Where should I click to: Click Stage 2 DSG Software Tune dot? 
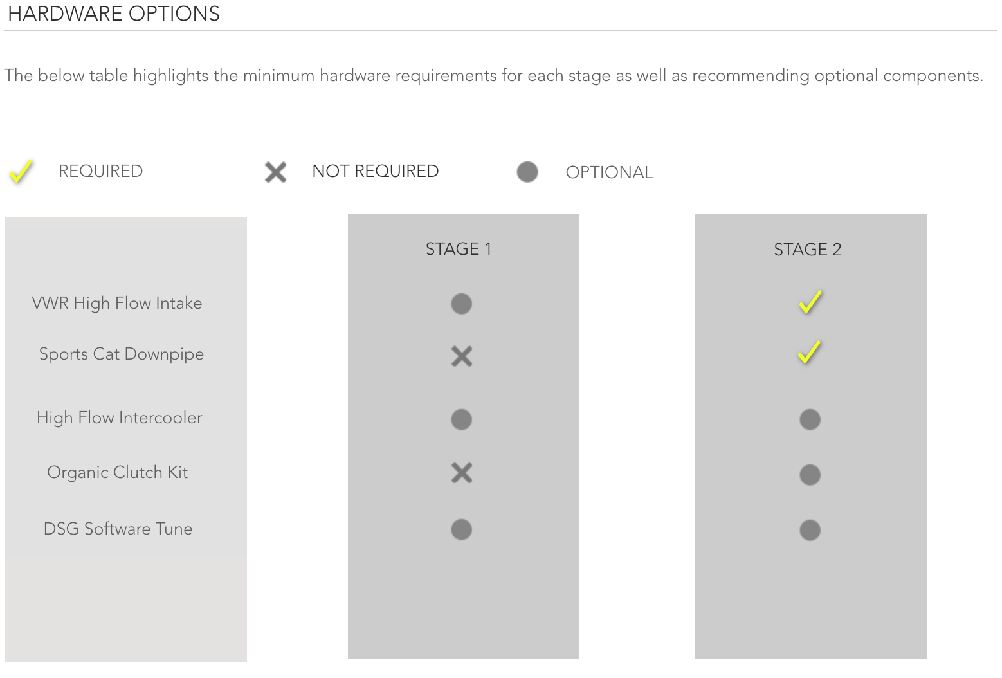point(810,530)
